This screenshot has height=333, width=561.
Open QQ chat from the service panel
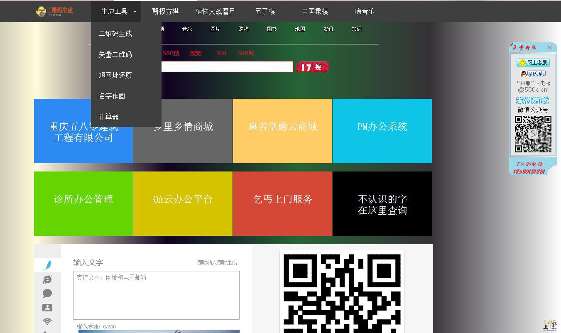click(533, 74)
